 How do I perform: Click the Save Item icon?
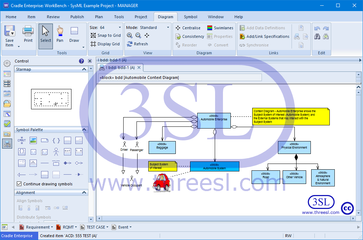click(10, 31)
